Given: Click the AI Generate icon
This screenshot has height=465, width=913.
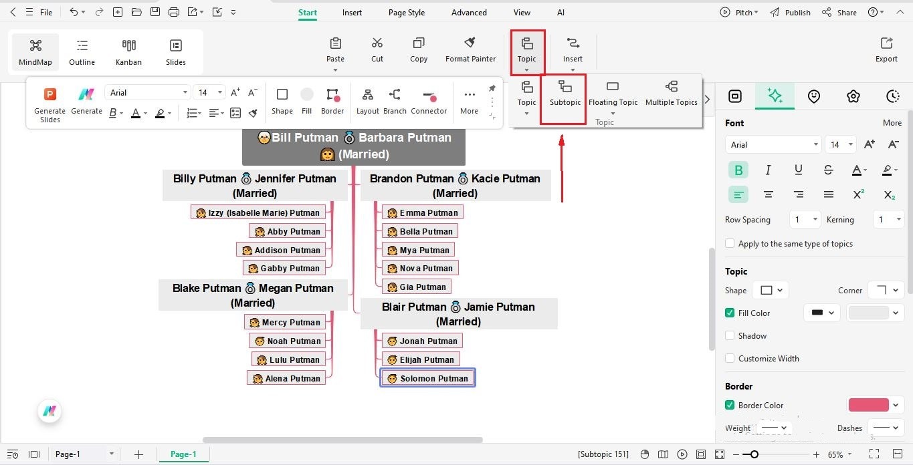Looking at the screenshot, I should tap(86, 101).
